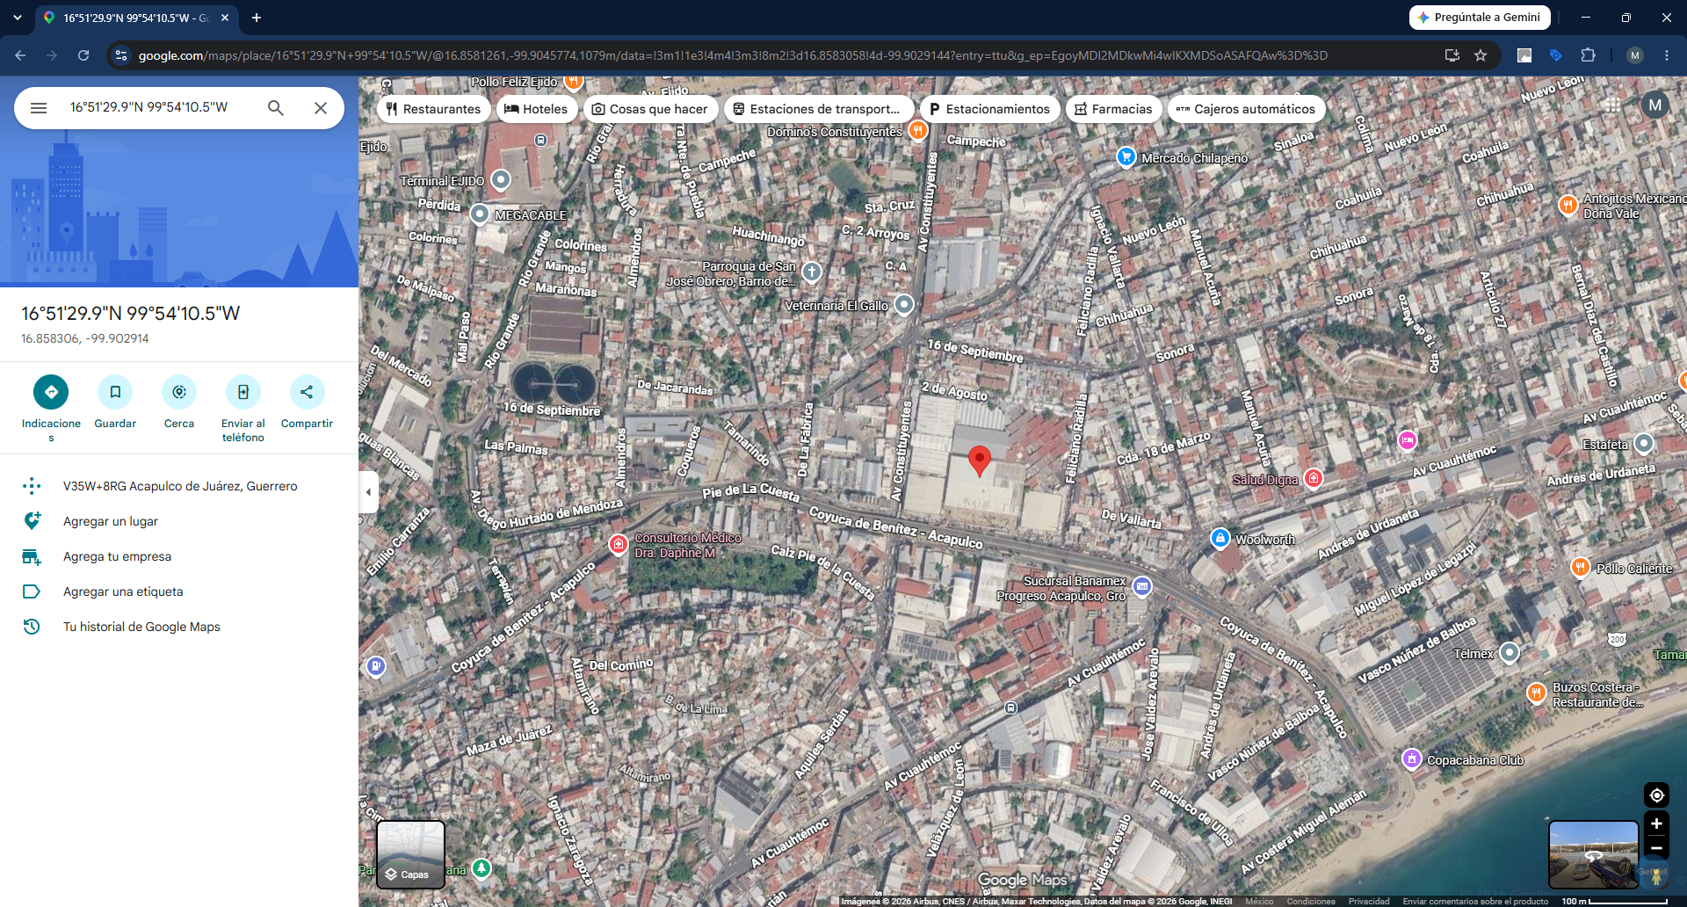Screen dimensions: 1687x907
Task: Clear the search with the X icon
Action: coord(321,108)
